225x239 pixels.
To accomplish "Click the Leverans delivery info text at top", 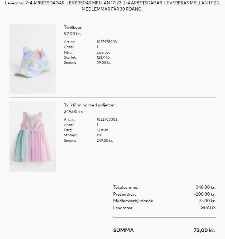I will pyautogui.click(x=112, y=6).
